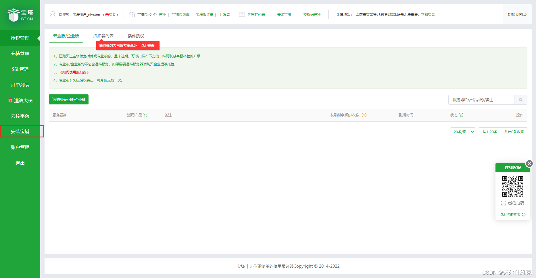Switch to 抵扣券列表 tab
536x278 pixels.
pos(103,36)
